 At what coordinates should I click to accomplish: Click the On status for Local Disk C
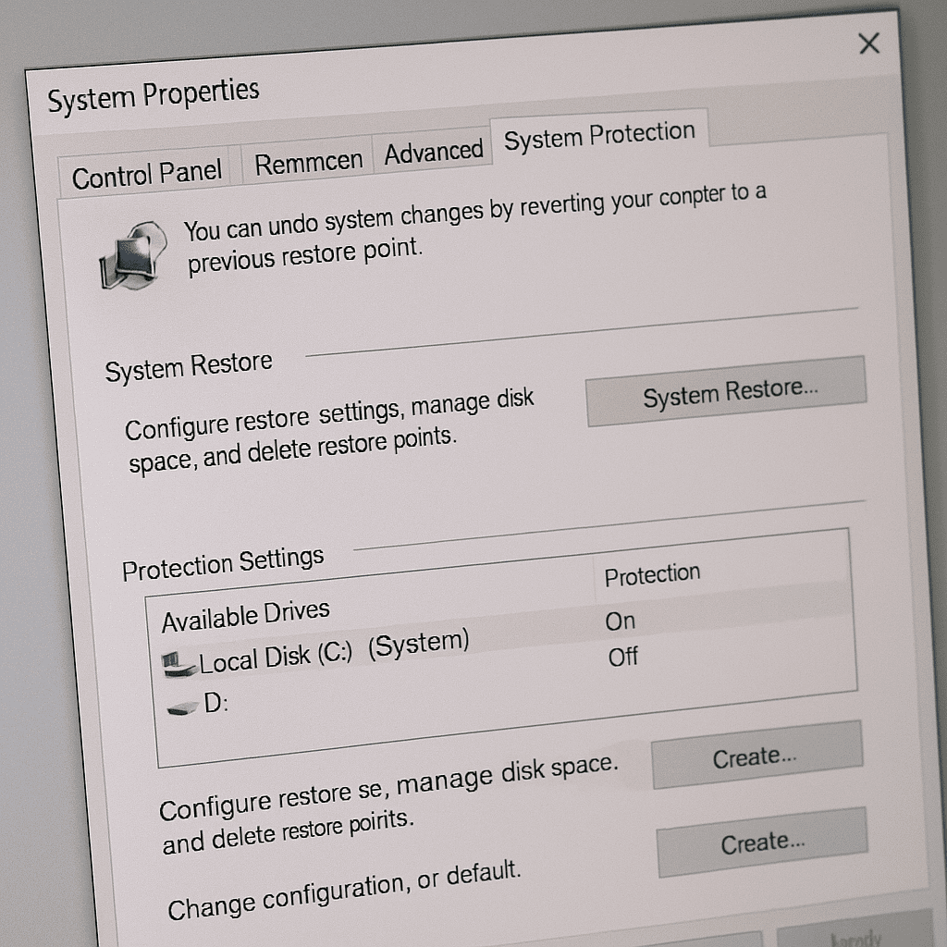(621, 621)
